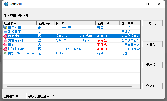The width and height of the screenshot is (167, 101).
Task: Select the 系统补丁 row icon
Action: (5, 32)
